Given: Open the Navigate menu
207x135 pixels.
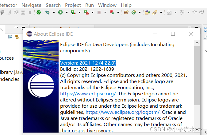Looking at the screenshot, I should (31, 5).
